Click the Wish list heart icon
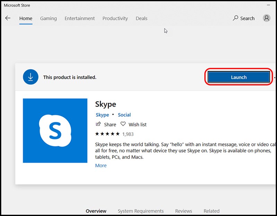 pos(123,124)
